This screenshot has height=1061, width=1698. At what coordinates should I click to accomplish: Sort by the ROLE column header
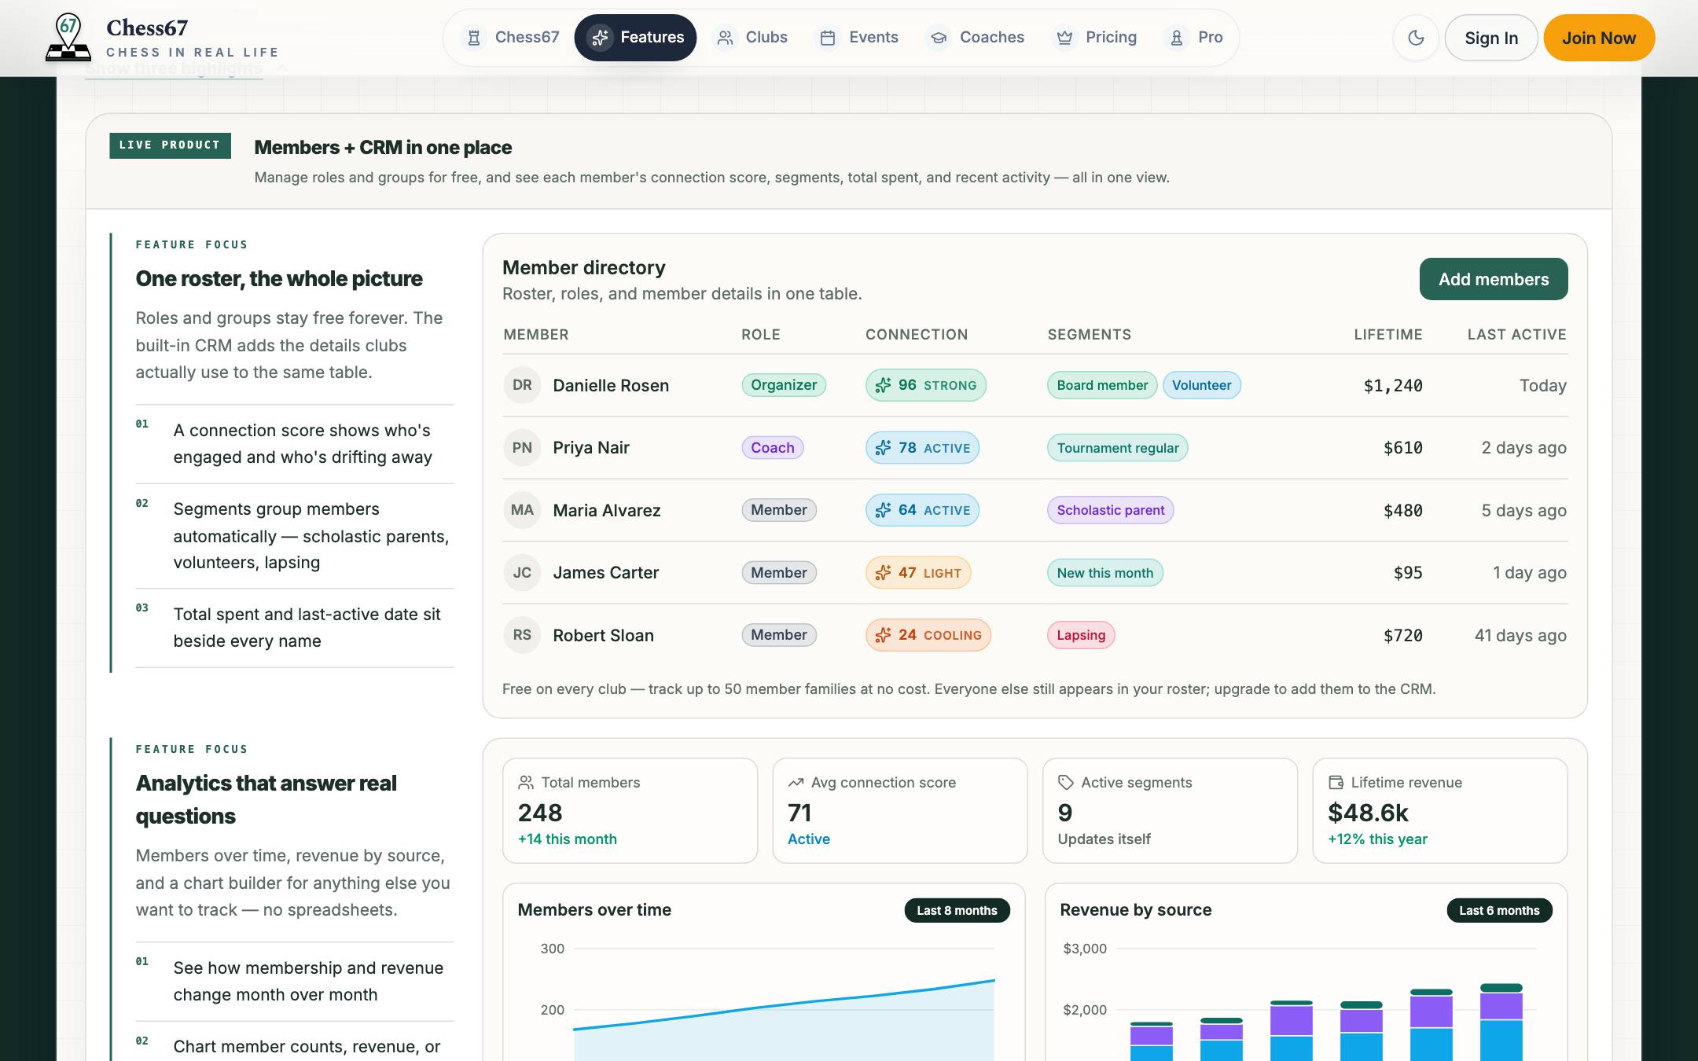pyautogui.click(x=761, y=335)
